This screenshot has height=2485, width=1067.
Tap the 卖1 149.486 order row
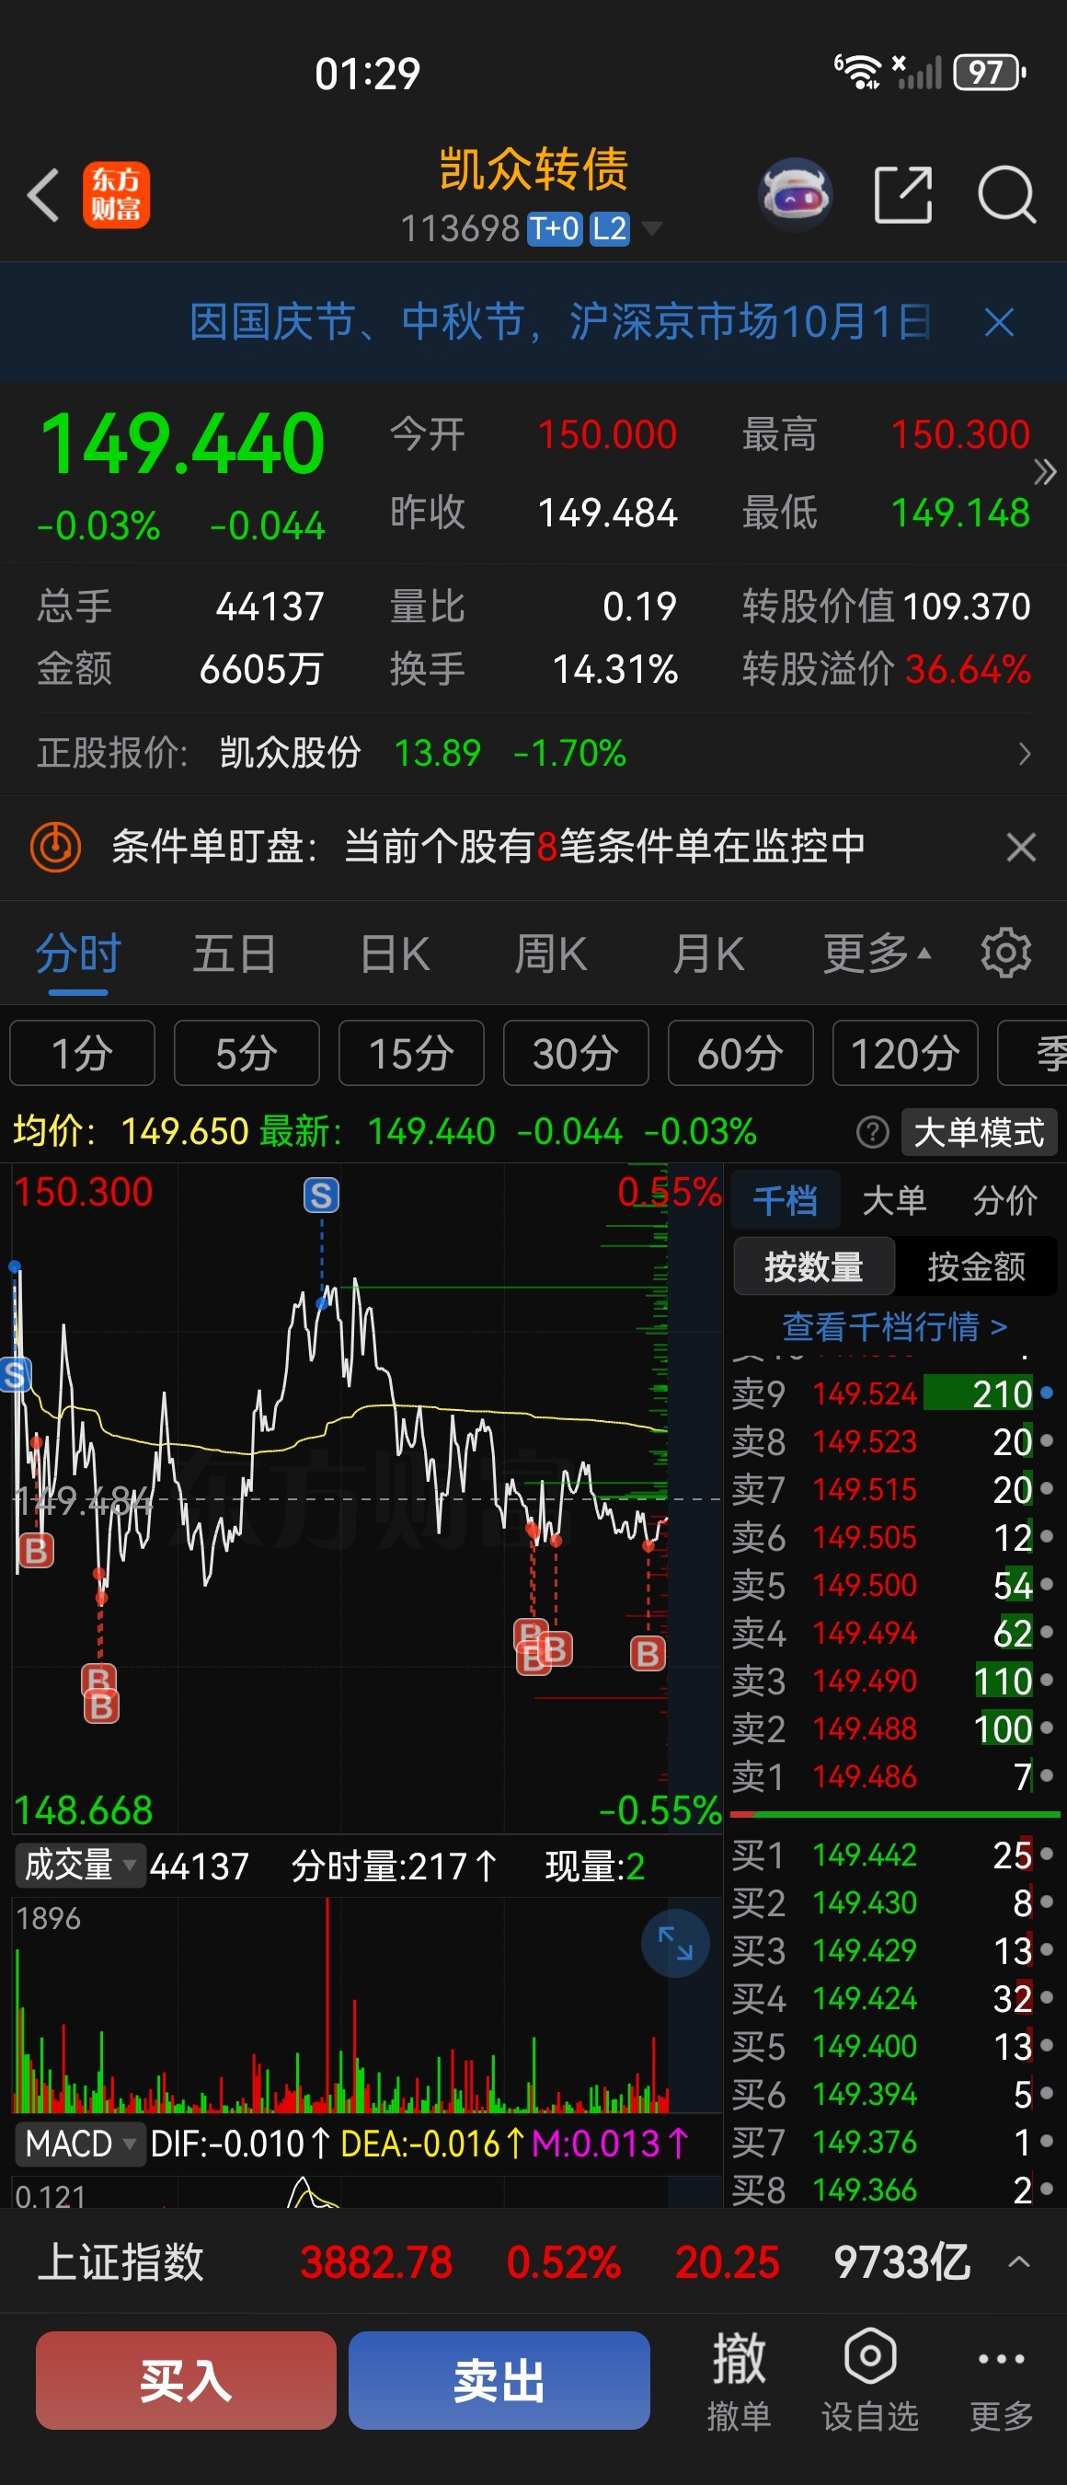894,1776
